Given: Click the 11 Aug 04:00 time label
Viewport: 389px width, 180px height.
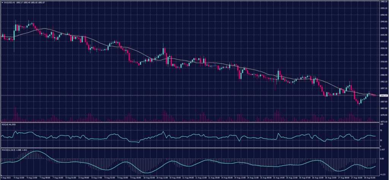Looking at the screenshot, I should [187, 178].
